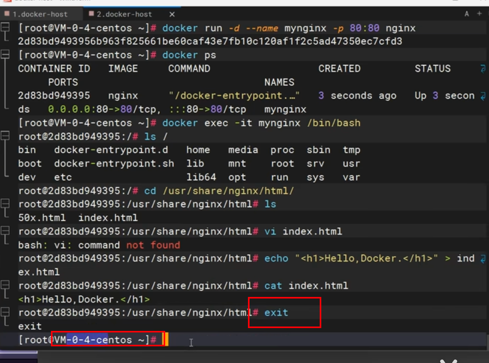Collapse the 'cat index.html' fold marker
Screen dimensions: 489x363
coord(5,285)
